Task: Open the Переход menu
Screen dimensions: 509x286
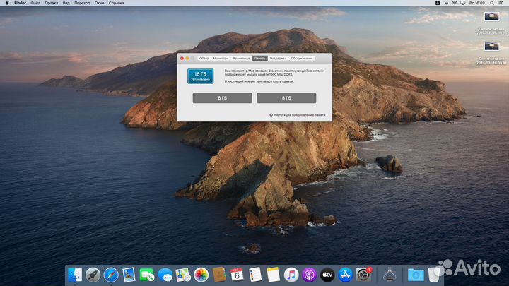Action: [x=82, y=3]
